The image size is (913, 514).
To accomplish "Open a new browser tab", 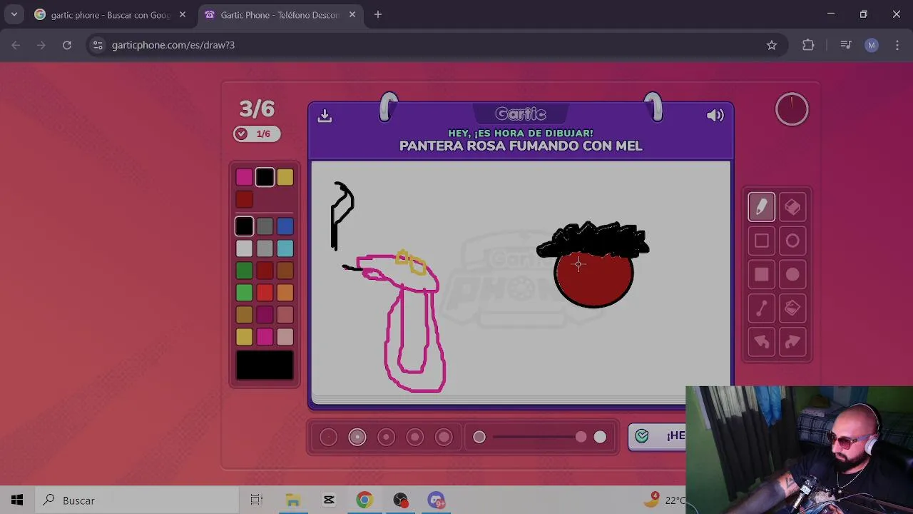I will [378, 14].
